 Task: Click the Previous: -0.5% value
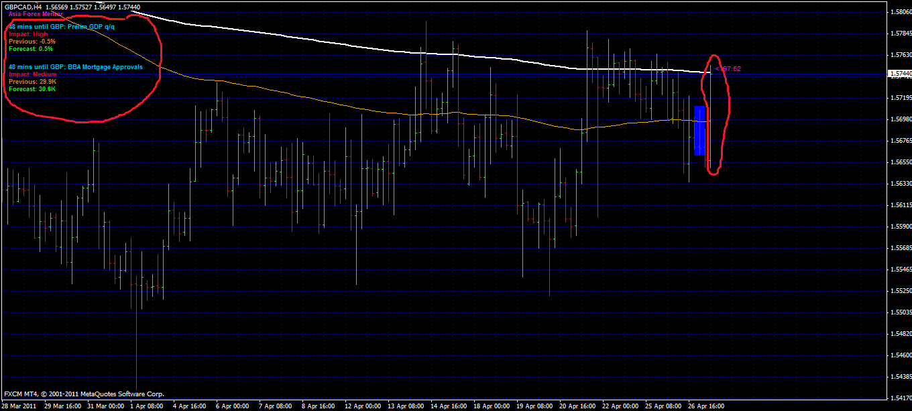coord(32,42)
